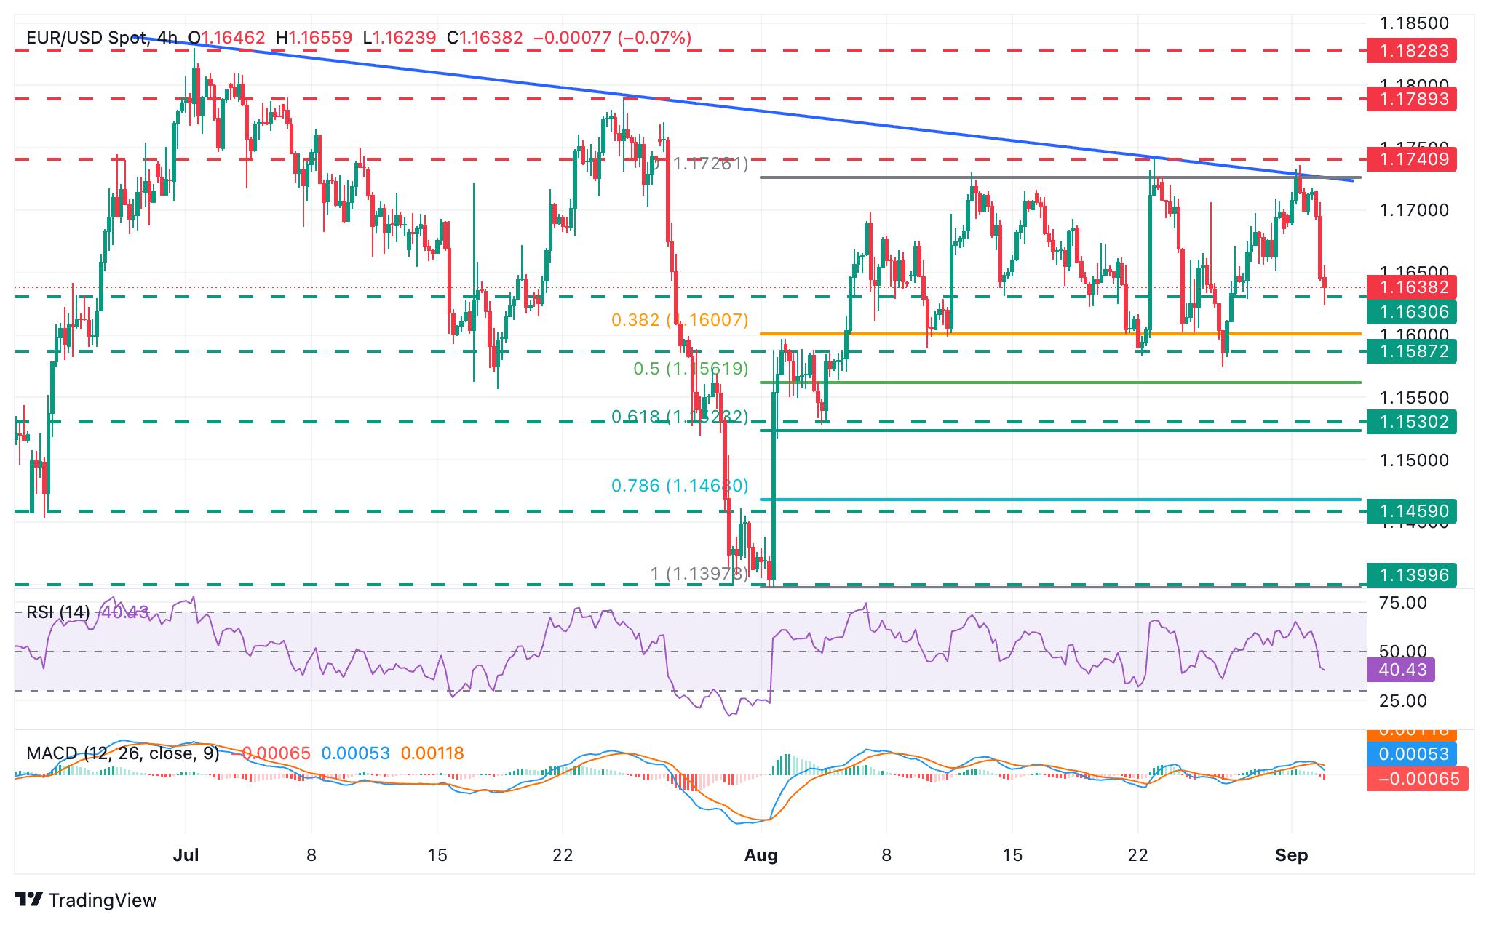Click the Fibonacci 1 (1.13978) label
Viewport: 1489px width, 925px height.
(699, 574)
